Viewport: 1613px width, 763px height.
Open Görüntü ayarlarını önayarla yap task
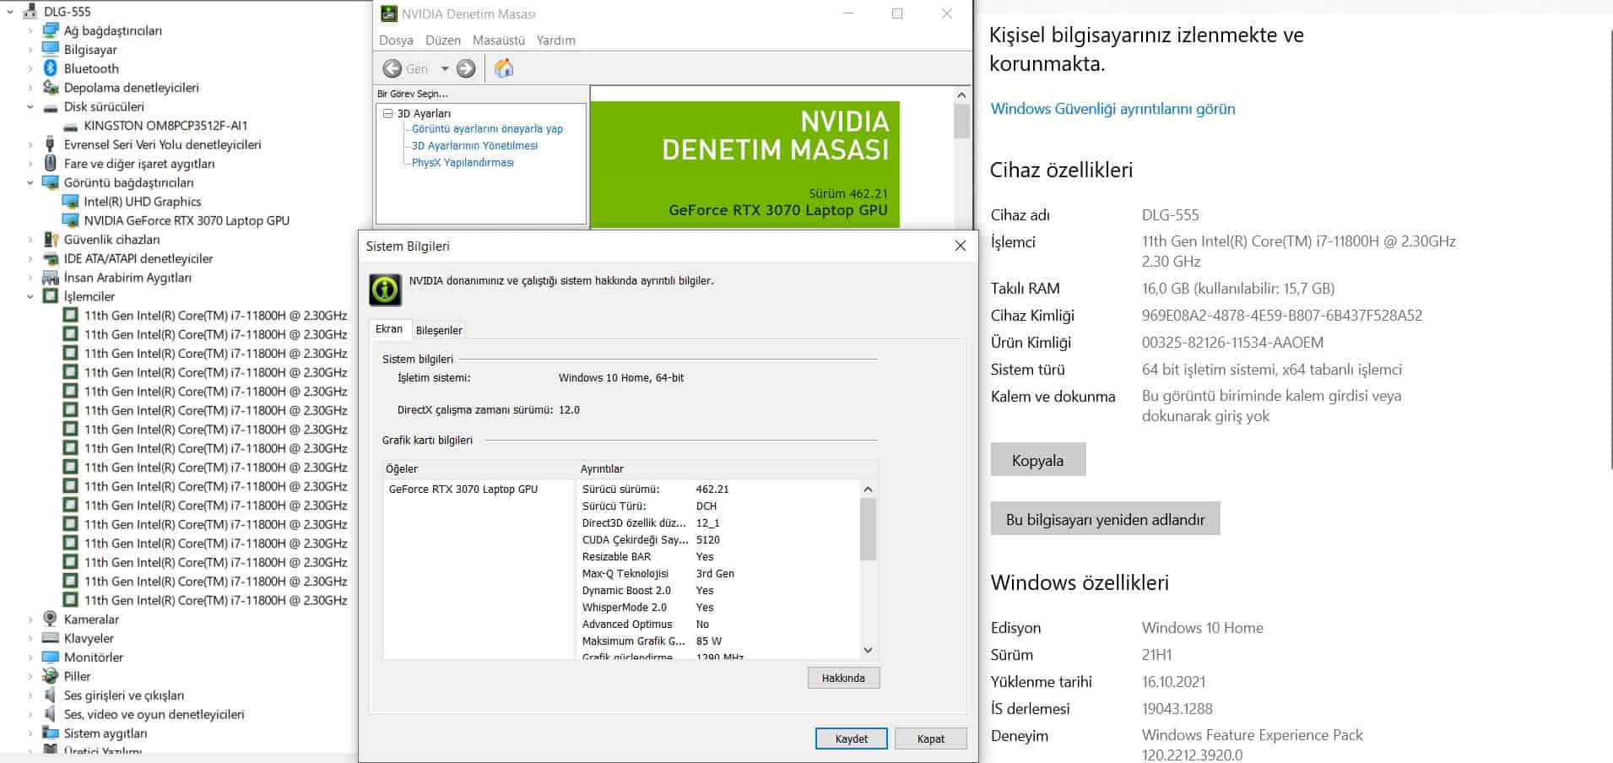pyautogui.click(x=487, y=129)
